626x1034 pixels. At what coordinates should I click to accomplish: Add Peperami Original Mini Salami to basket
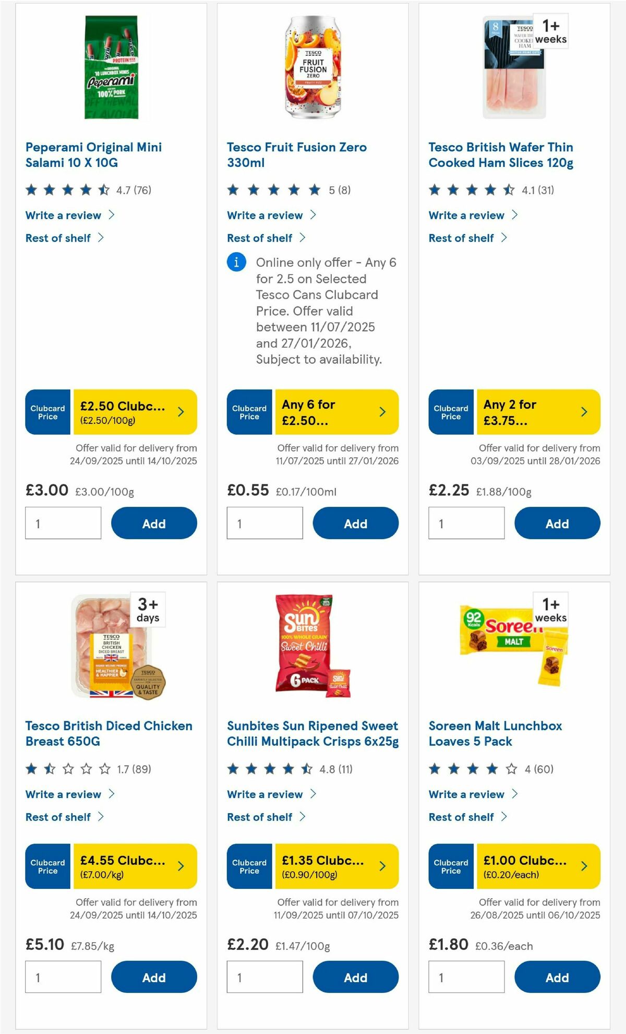coord(153,523)
